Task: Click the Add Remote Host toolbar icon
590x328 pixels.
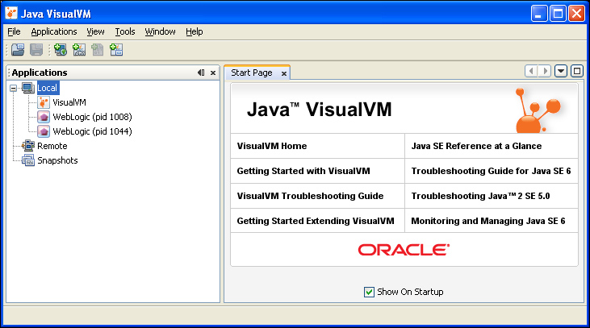Action: click(61, 50)
